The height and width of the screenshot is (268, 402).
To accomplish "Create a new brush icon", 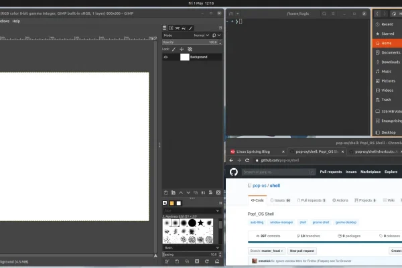I will [177, 261].
